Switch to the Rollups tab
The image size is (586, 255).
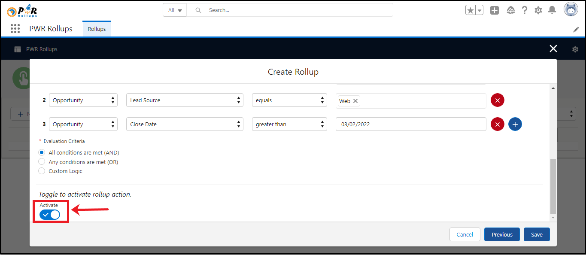point(96,28)
